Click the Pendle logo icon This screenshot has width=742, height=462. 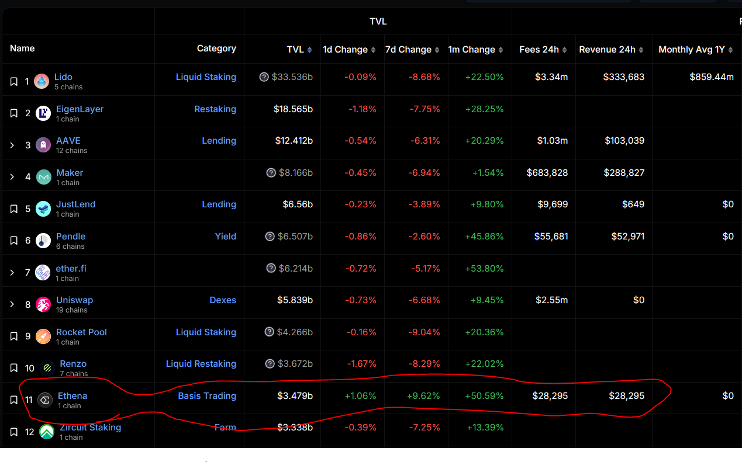point(43,241)
